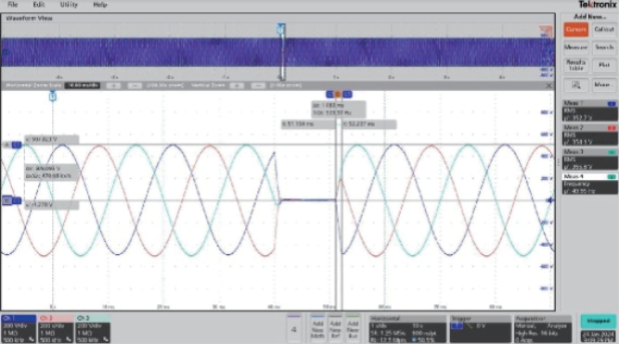The width and height of the screenshot is (619, 344).
Task: Open the Ch 2 channel badge
Action: click(x=56, y=328)
